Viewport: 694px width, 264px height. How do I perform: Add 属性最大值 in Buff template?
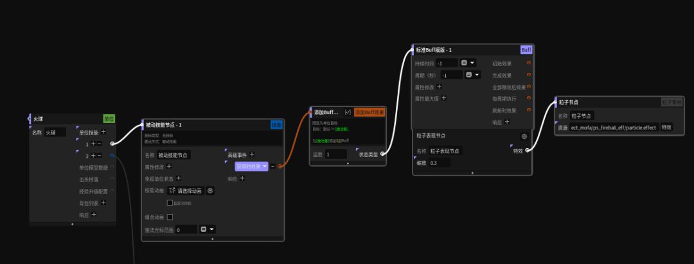pyautogui.click(x=444, y=98)
